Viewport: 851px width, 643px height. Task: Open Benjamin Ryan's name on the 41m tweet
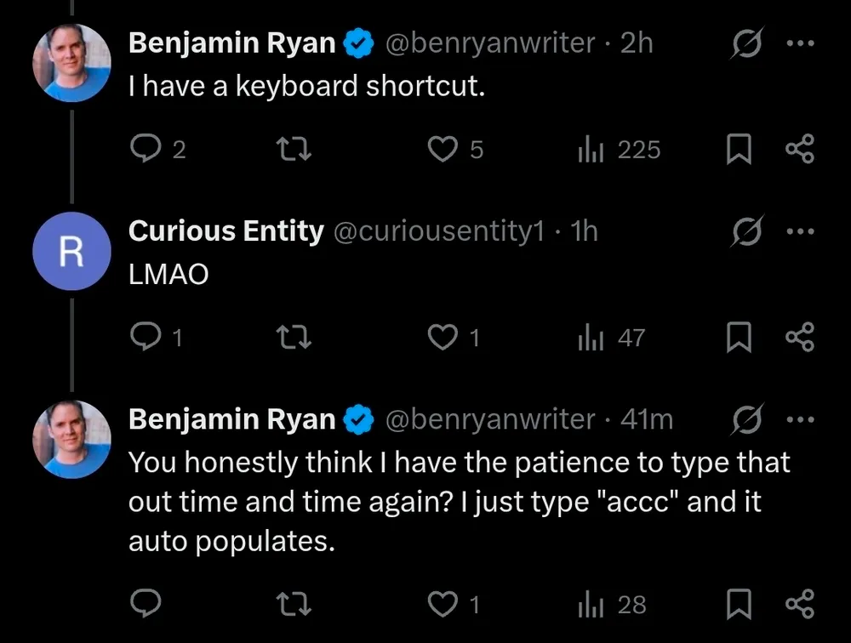point(231,419)
